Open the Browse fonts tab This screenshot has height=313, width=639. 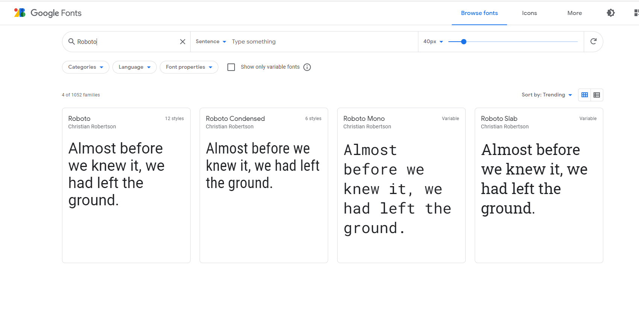tap(479, 13)
